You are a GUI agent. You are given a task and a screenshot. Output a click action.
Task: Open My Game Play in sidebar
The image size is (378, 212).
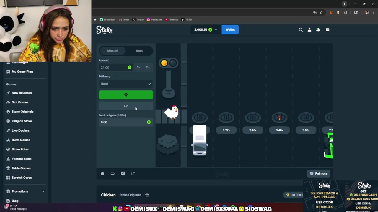[19, 72]
